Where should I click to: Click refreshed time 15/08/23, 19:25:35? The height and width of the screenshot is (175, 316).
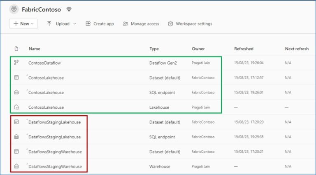tap(249, 137)
